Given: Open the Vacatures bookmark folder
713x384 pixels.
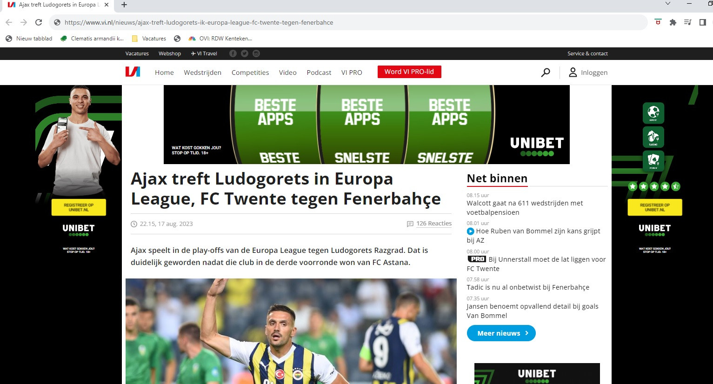Looking at the screenshot, I should click(149, 39).
